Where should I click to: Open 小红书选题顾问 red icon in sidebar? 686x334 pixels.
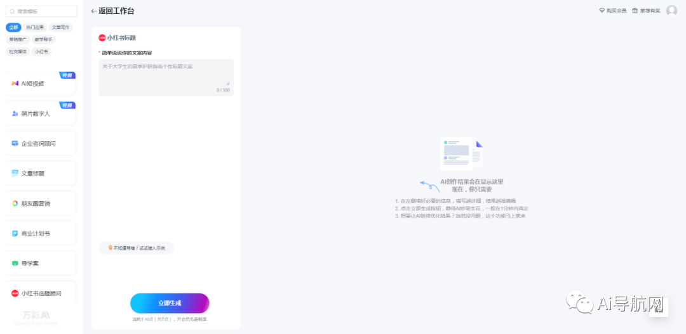pyautogui.click(x=15, y=293)
